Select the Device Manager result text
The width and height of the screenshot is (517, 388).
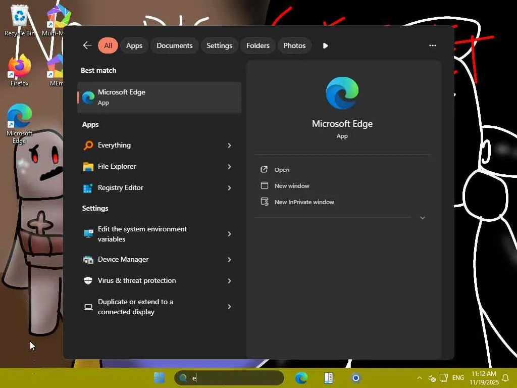coord(123,259)
